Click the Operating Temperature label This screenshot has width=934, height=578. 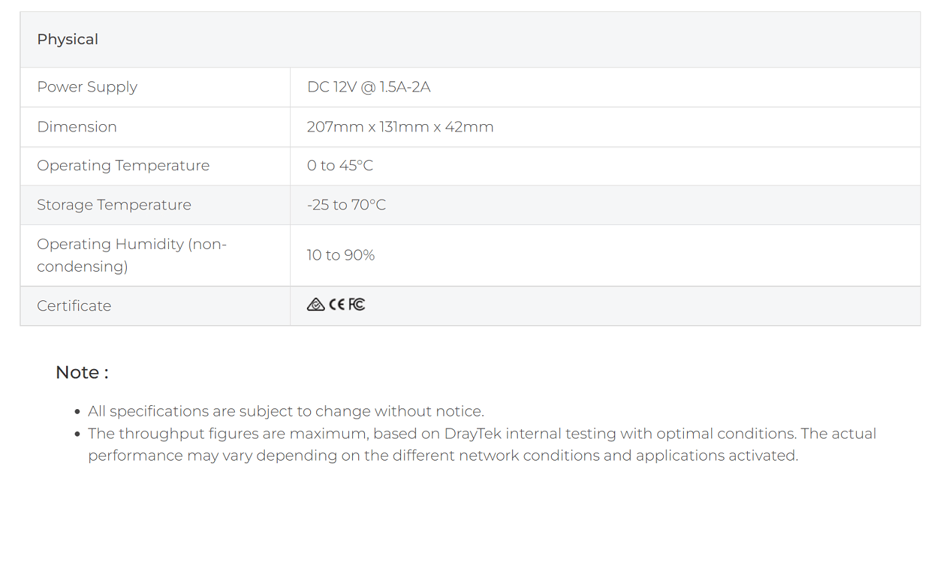[x=123, y=166]
